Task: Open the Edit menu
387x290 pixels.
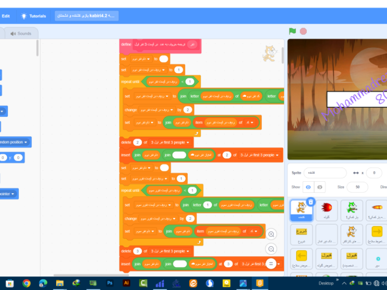Action: coord(6,16)
